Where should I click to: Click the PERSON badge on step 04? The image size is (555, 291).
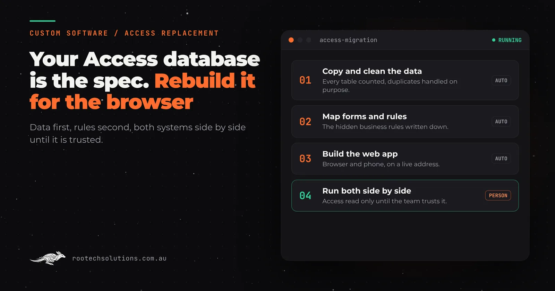tap(498, 196)
